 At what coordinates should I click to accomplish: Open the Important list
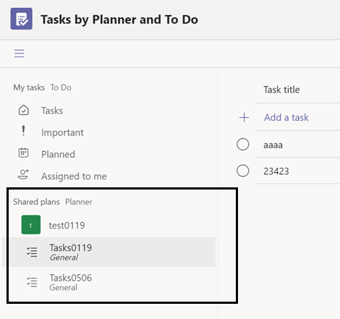[62, 132]
